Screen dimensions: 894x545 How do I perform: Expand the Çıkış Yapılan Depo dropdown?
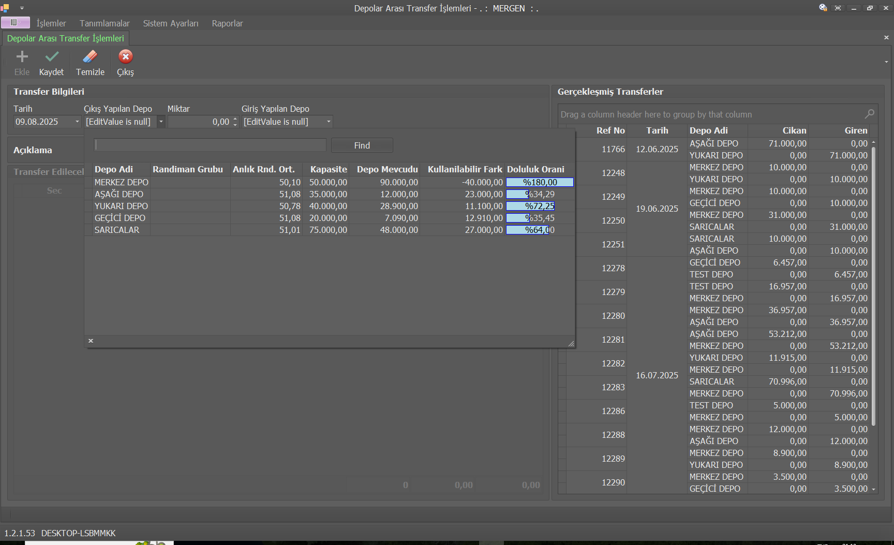click(161, 122)
